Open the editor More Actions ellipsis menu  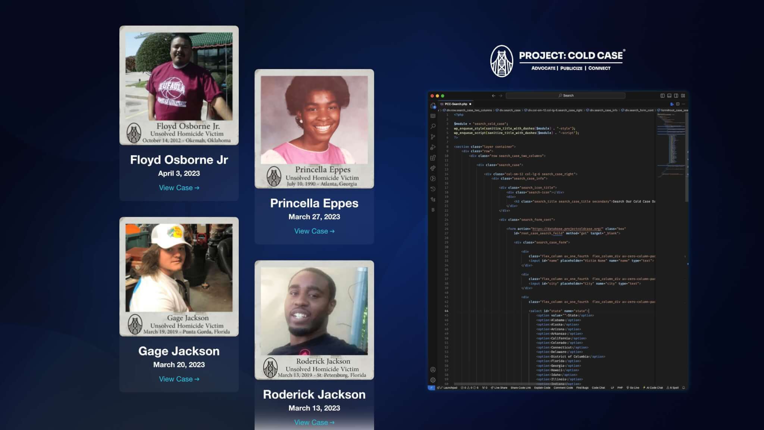pos(683,104)
